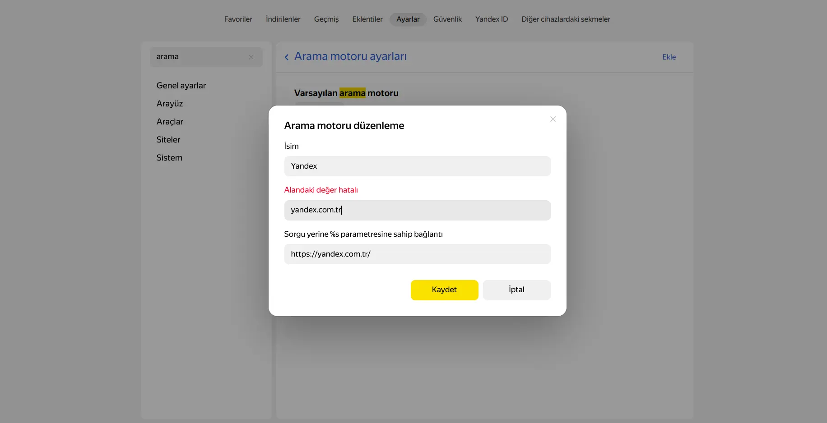Go to Araçlar in the sidebar
The width and height of the screenshot is (827, 423).
[x=170, y=122]
